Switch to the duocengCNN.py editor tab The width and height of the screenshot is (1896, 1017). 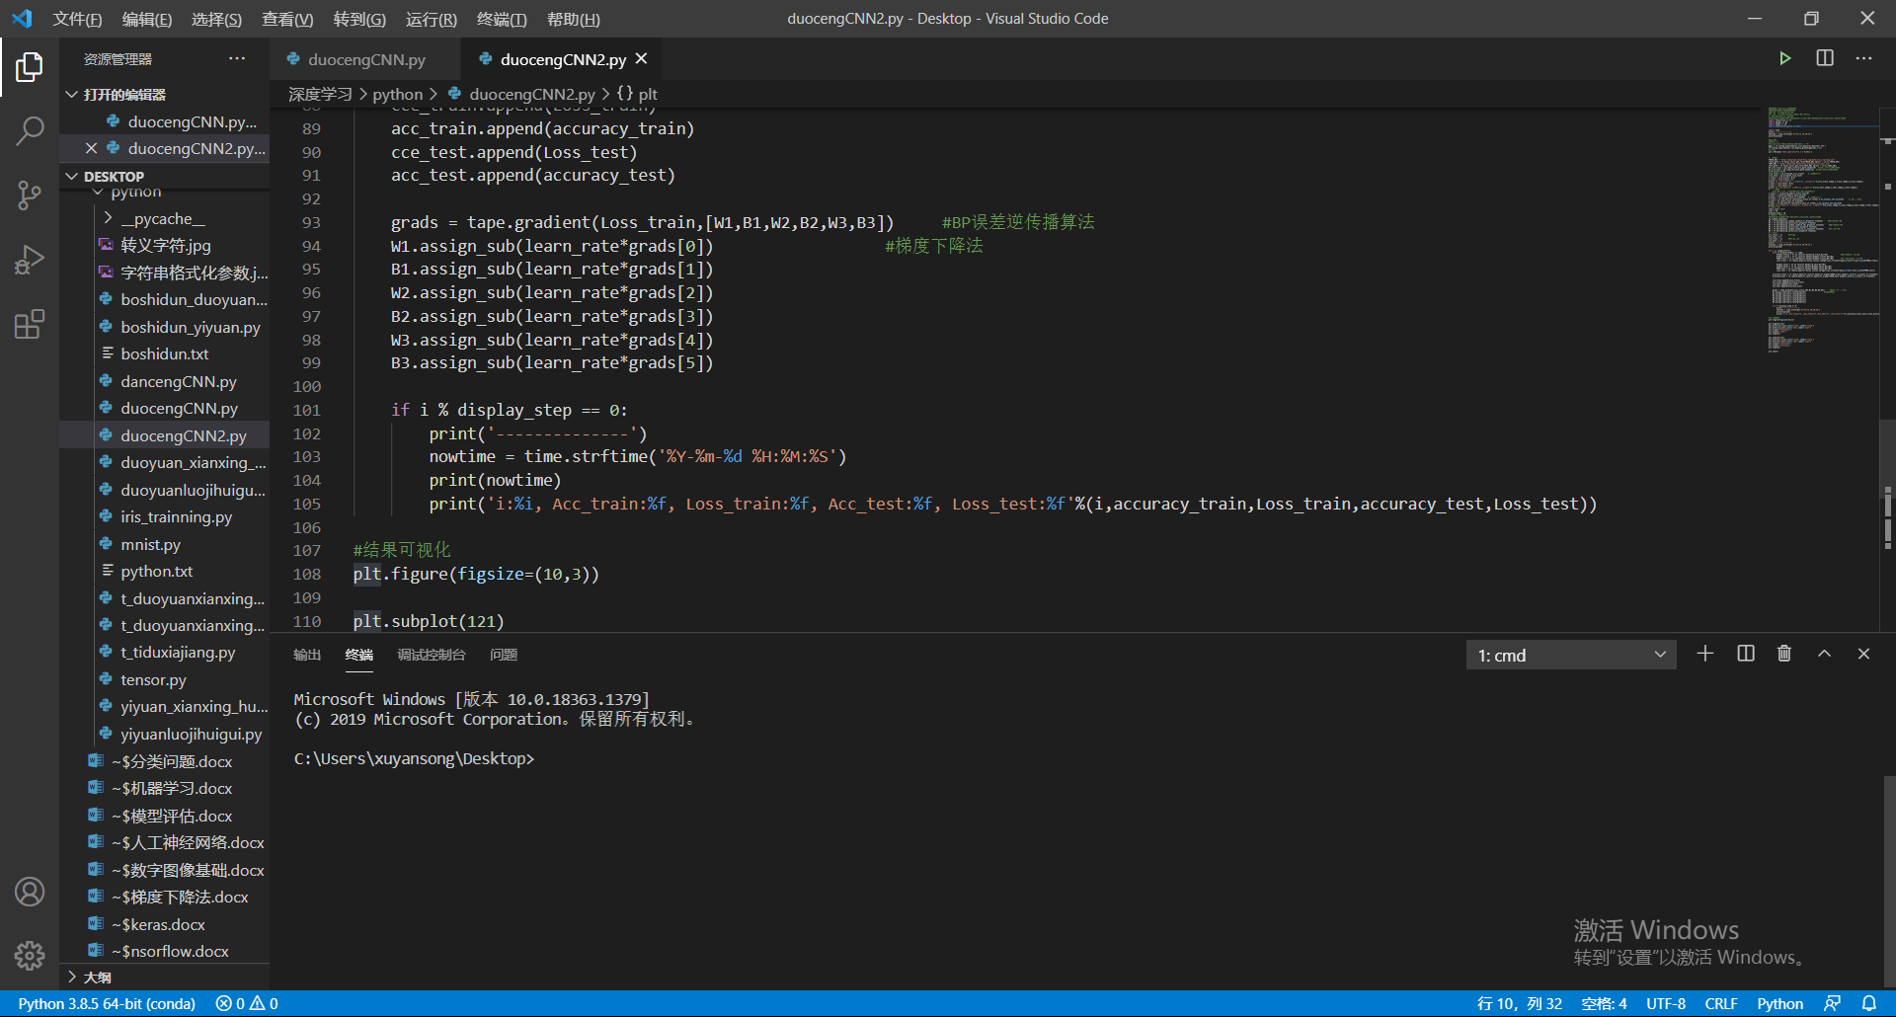(x=364, y=59)
